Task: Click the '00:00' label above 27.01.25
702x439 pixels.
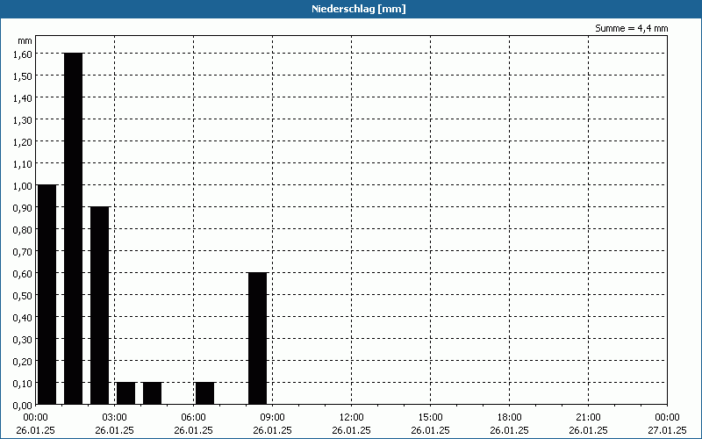Action: pyautogui.click(x=667, y=417)
